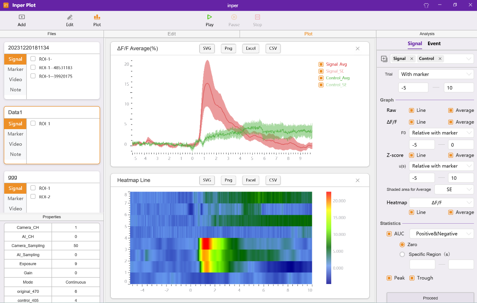477x303 pixels.
Task: Open the Event analysis tab
Action: [434, 43]
